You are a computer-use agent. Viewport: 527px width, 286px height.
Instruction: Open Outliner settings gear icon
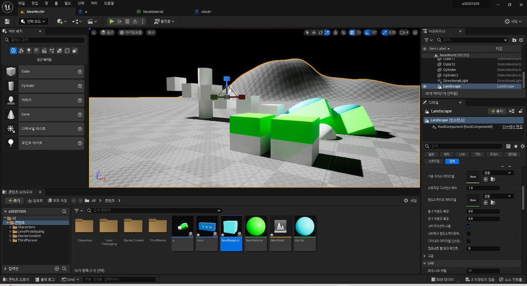click(x=521, y=40)
